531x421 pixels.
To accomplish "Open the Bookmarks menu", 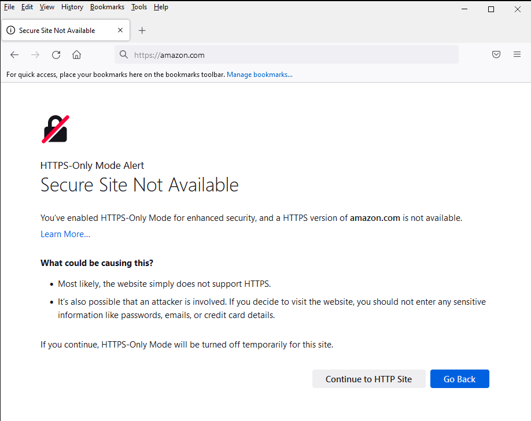I will pos(107,7).
